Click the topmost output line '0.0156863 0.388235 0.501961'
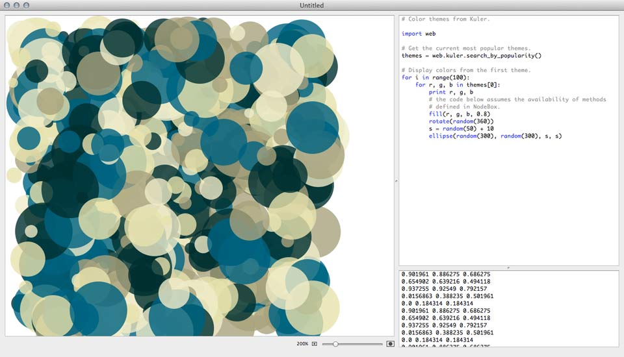Viewport: 624px width, 357px height. pos(447,296)
